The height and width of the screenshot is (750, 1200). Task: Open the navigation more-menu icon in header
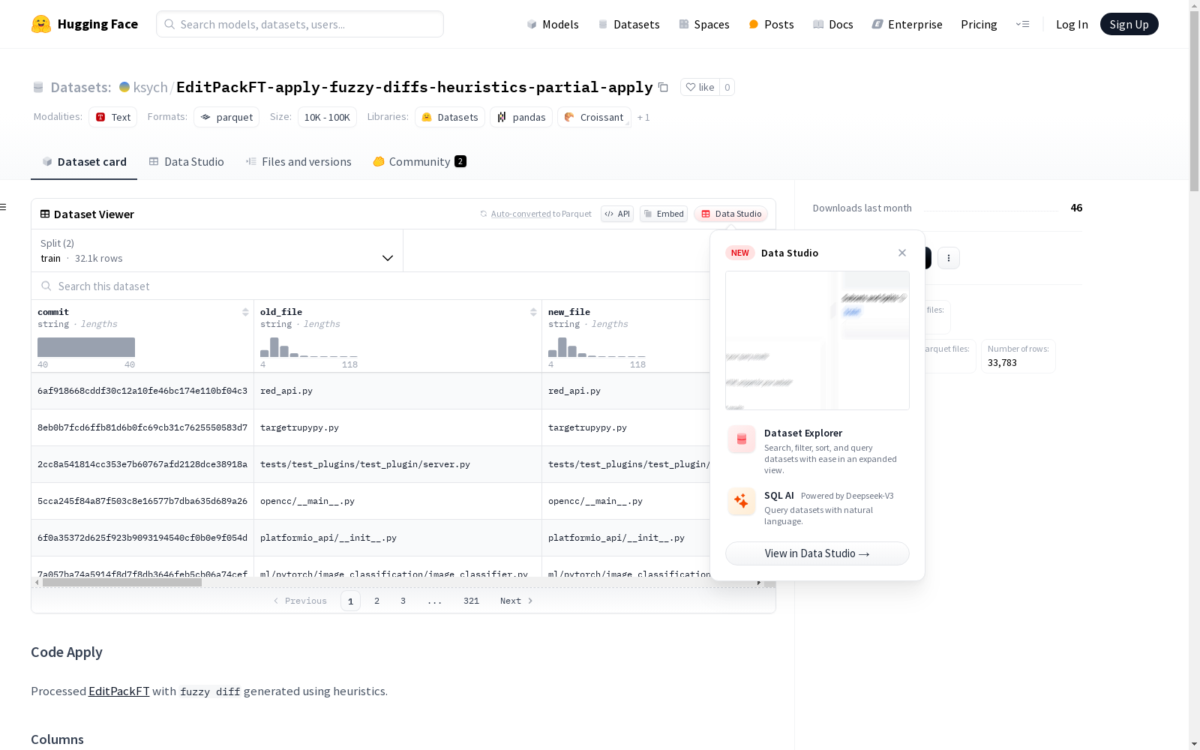pyautogui.click(x=1022, y=24)
